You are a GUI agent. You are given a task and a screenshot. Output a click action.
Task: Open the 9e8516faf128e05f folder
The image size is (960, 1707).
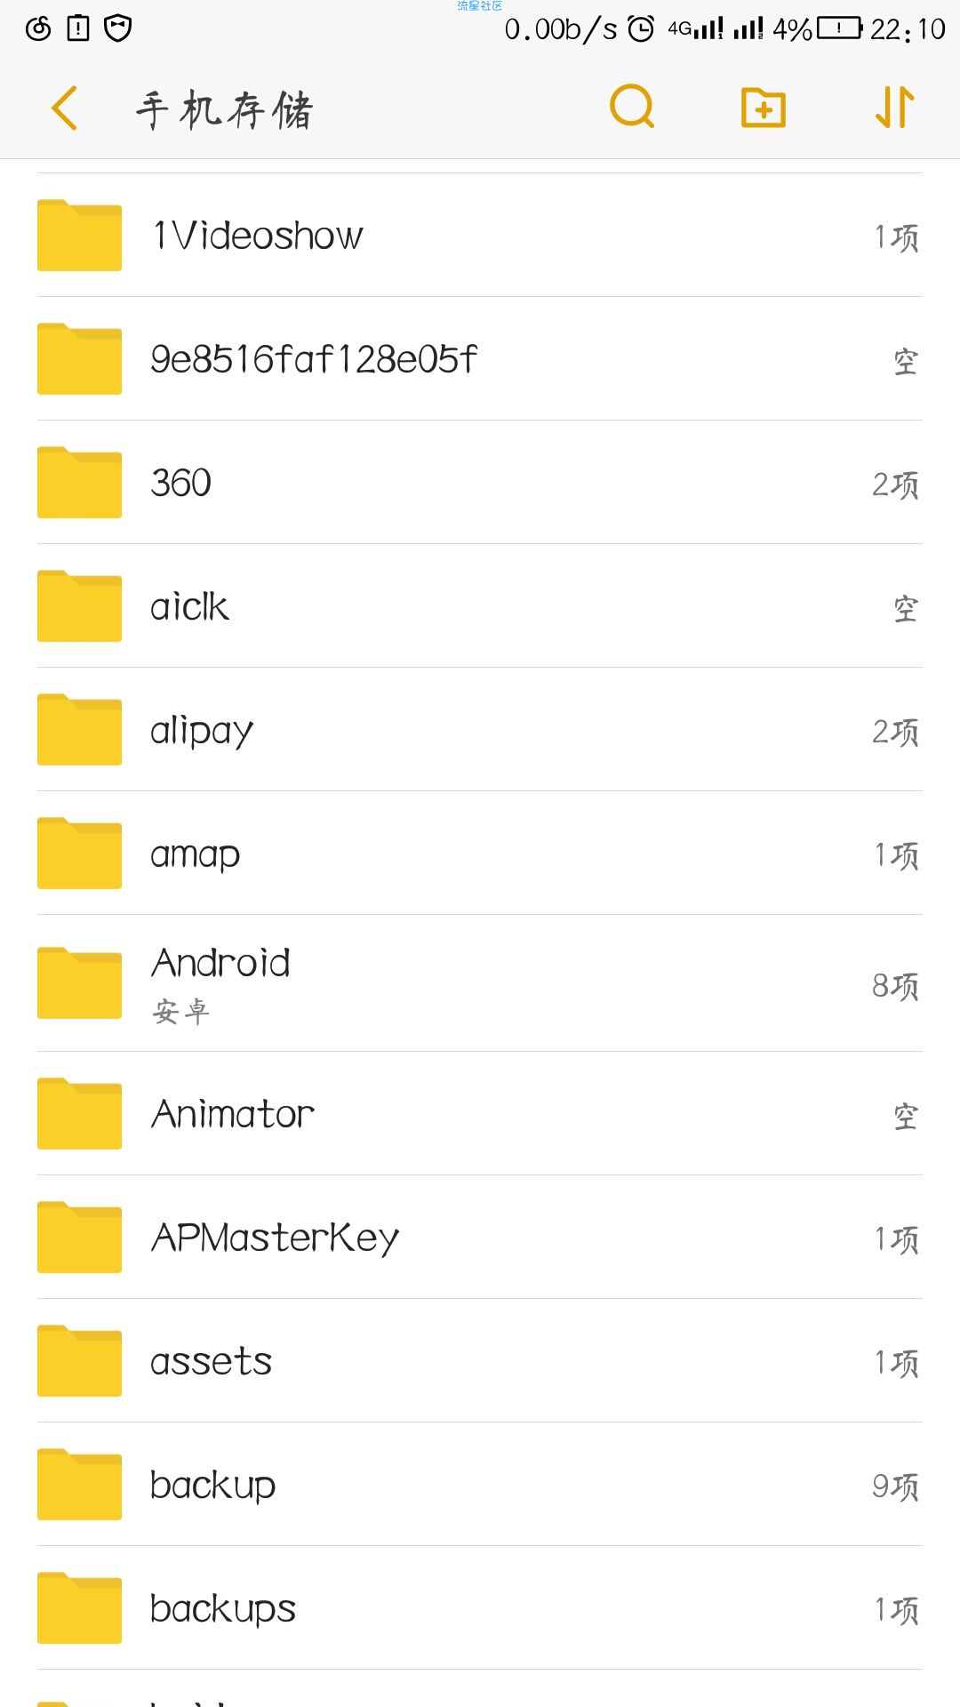tap(480, 358)
